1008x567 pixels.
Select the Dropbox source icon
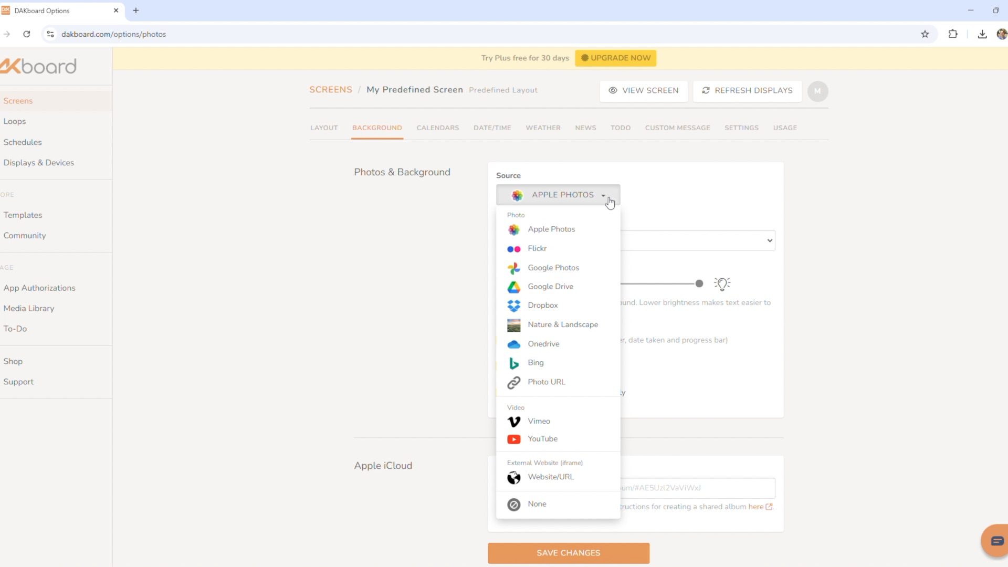pyautogui.click(x=513, y=306)
